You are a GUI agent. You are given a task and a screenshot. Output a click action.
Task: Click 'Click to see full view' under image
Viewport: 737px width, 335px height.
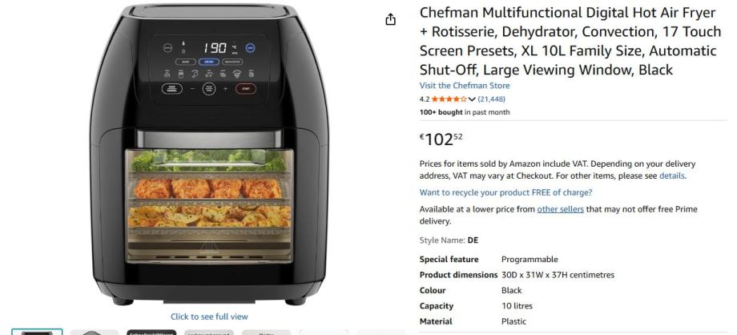tap(209, 317)
